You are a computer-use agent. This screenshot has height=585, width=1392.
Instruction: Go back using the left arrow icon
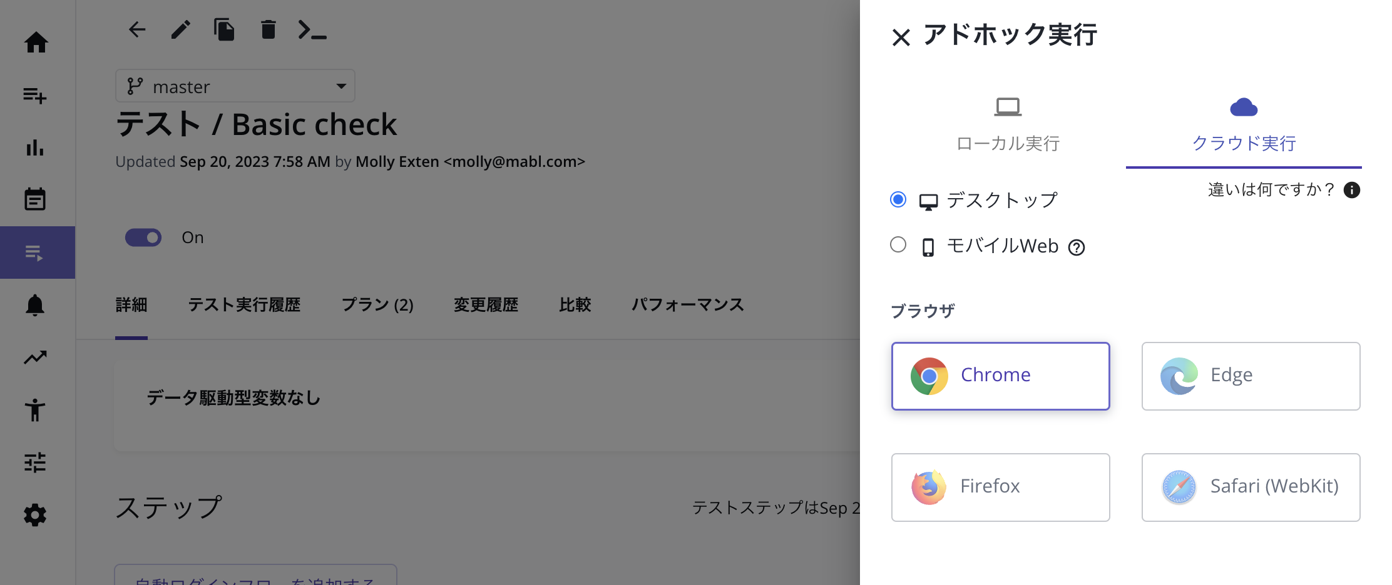point(137,29)
